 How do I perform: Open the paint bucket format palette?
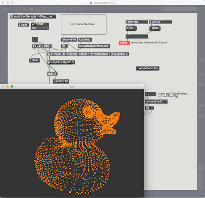click(x=81, y=9)
